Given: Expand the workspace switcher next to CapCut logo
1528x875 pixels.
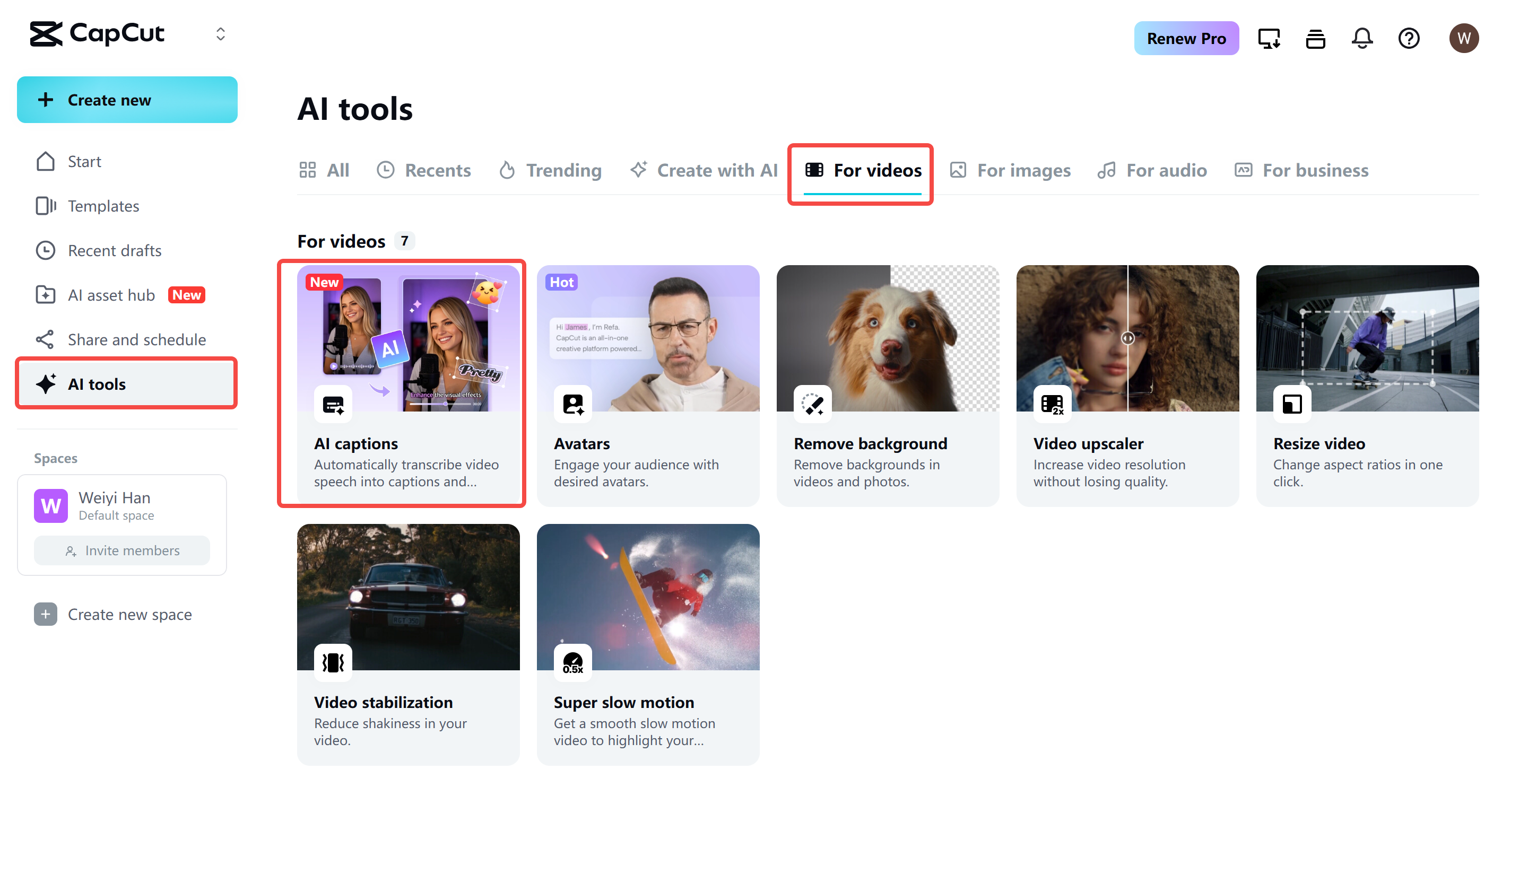Looking at the screenshot, I should tap(220, 33).
